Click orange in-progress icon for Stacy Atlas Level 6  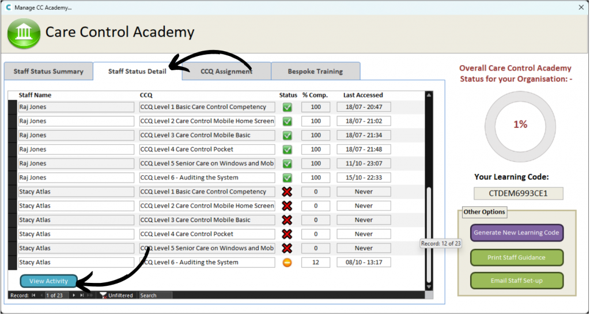click(287, 263)
